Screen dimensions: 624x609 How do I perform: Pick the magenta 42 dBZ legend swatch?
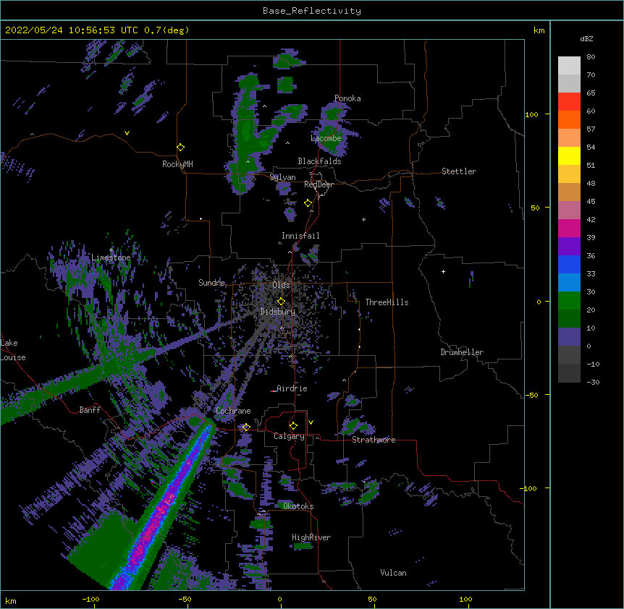569,228
